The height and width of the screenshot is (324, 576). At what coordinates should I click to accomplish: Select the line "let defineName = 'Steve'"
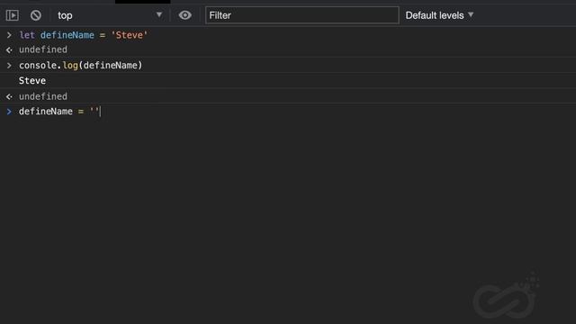pyautogui.click(x=84, y=35)
